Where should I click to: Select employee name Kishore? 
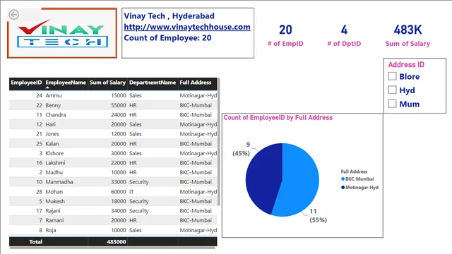click(x=54, y=153)
